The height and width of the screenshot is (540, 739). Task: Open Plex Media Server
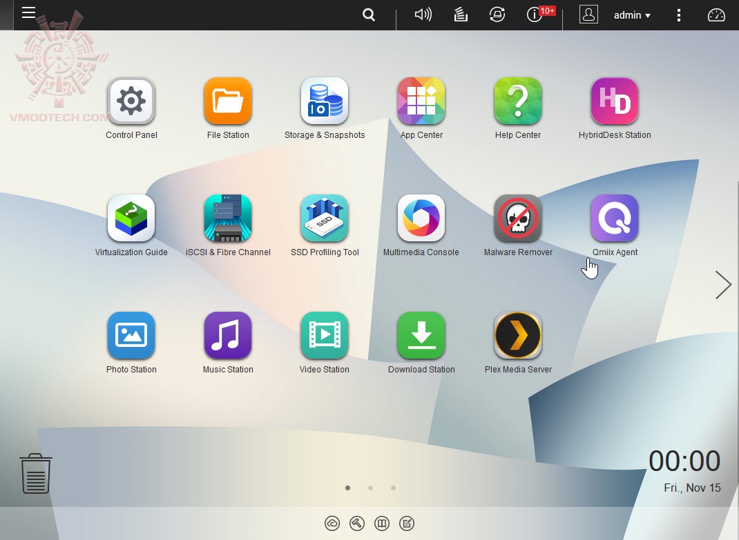[x=518, y=335]
